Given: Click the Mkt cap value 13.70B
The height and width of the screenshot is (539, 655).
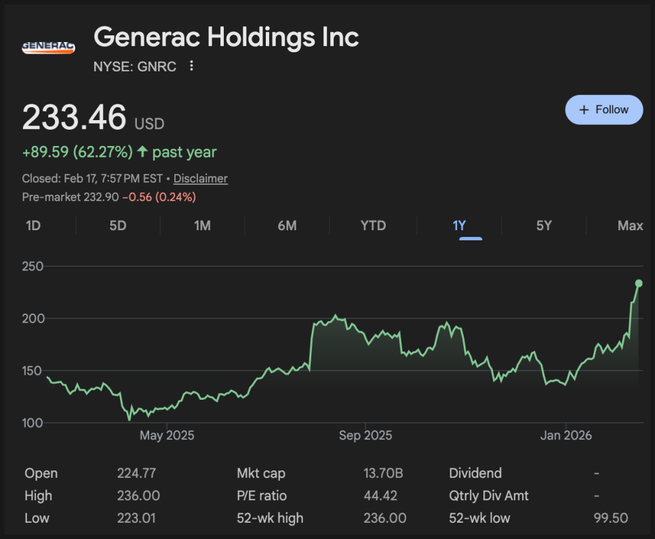Looking at the screenshot, I should point(383,473).
